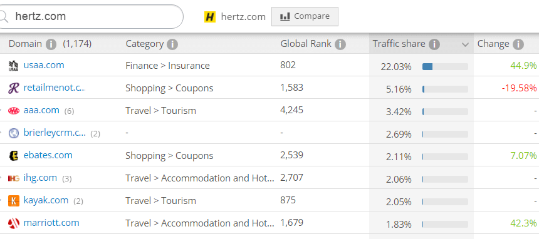Image resolution: width=539 pixels, height=239 pixels.
Task: Open the usaa.com domain link
Action: [x=44, y=65]
